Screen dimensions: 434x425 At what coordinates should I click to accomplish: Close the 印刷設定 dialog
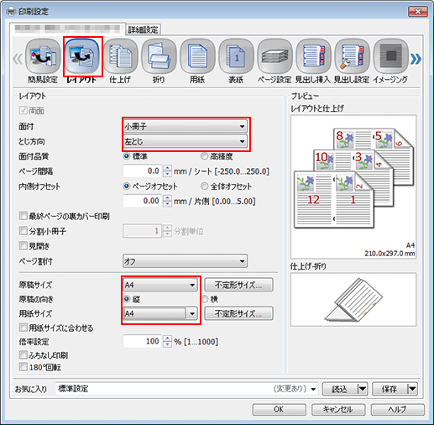[418, 12]
